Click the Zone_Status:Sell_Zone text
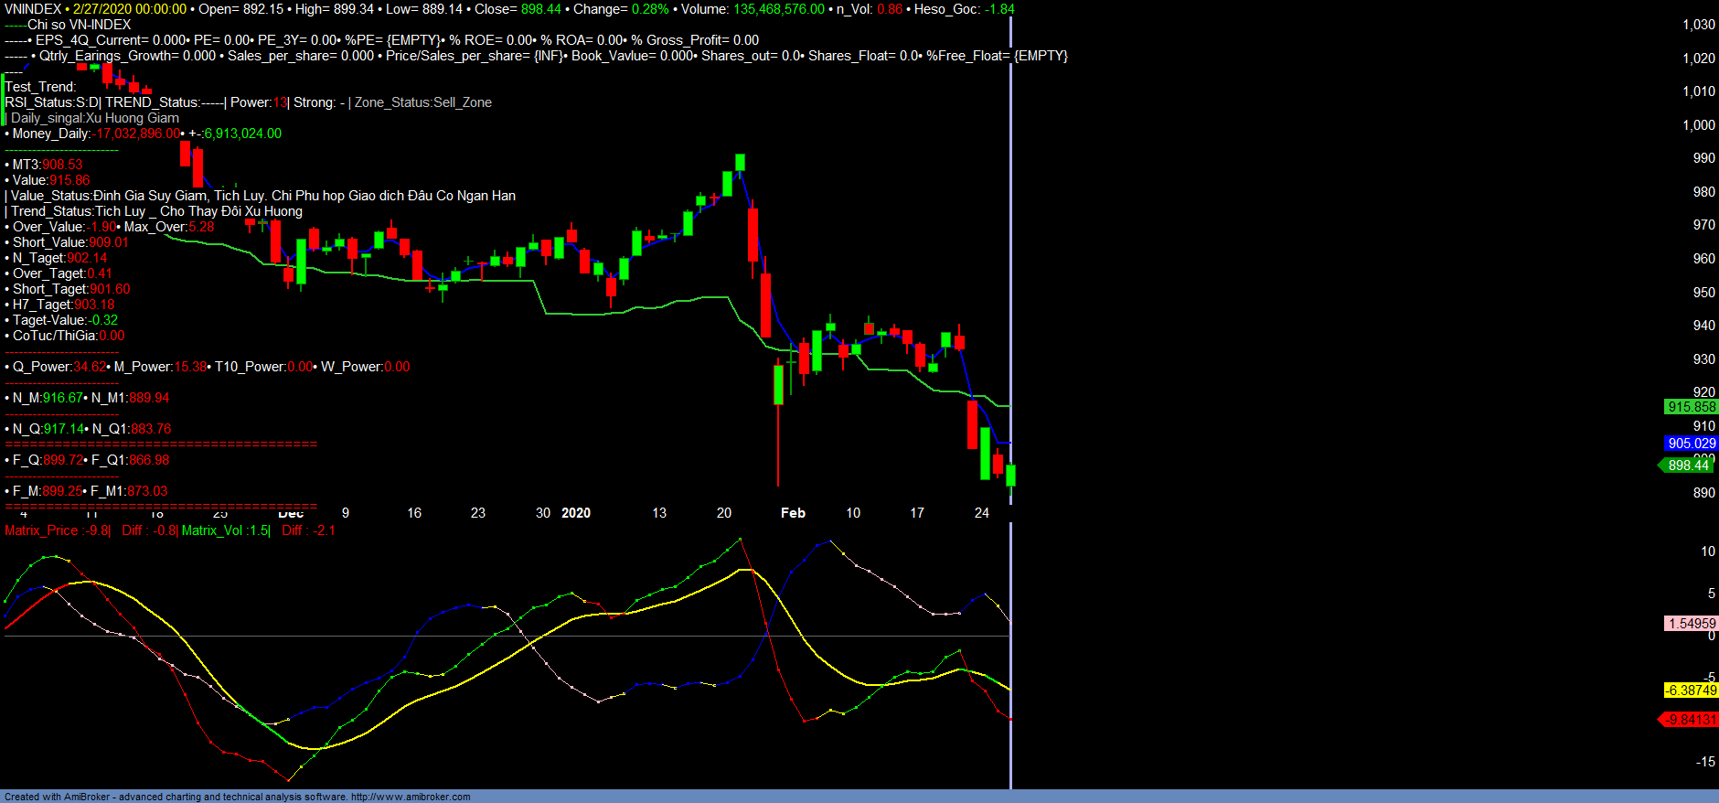Screen dimensions: 1719x803 423,102
